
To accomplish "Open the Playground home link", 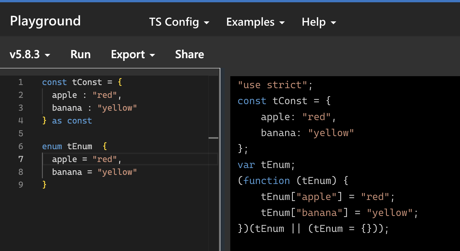I will tap(45, 21).
